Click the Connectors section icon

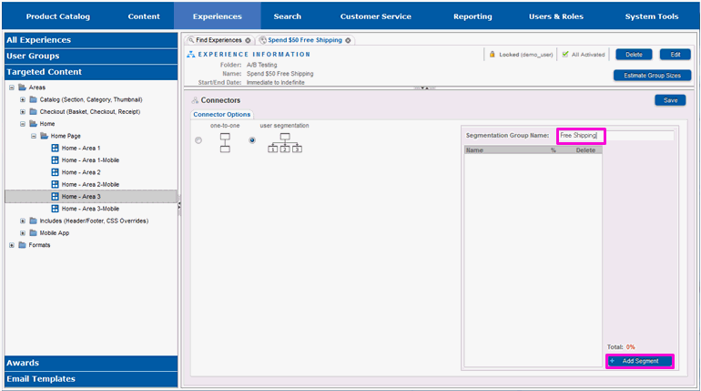pos(195,100)
